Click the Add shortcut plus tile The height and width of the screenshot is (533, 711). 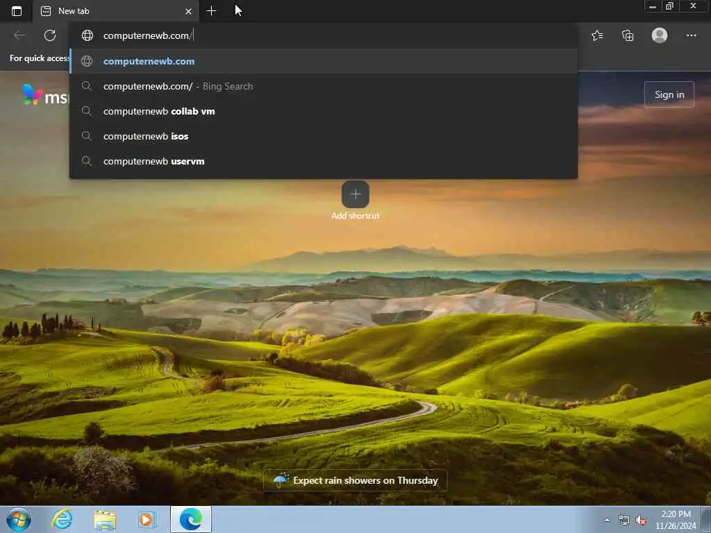point(355,194)
